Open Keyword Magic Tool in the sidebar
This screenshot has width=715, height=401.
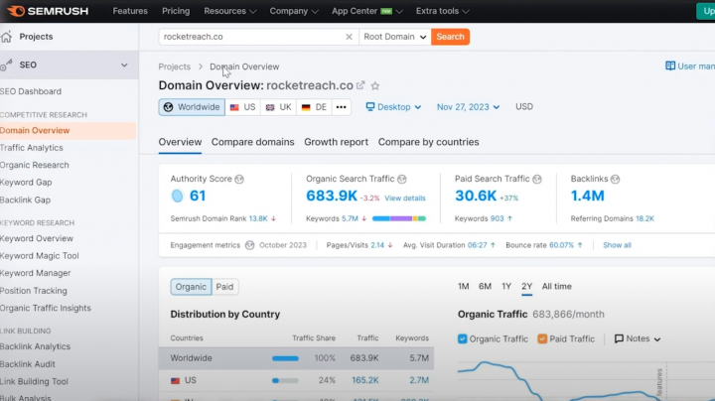click(x=40, y=256)
